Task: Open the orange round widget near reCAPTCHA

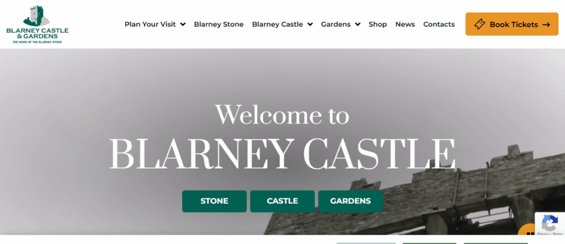Action: tap(529, 230)
